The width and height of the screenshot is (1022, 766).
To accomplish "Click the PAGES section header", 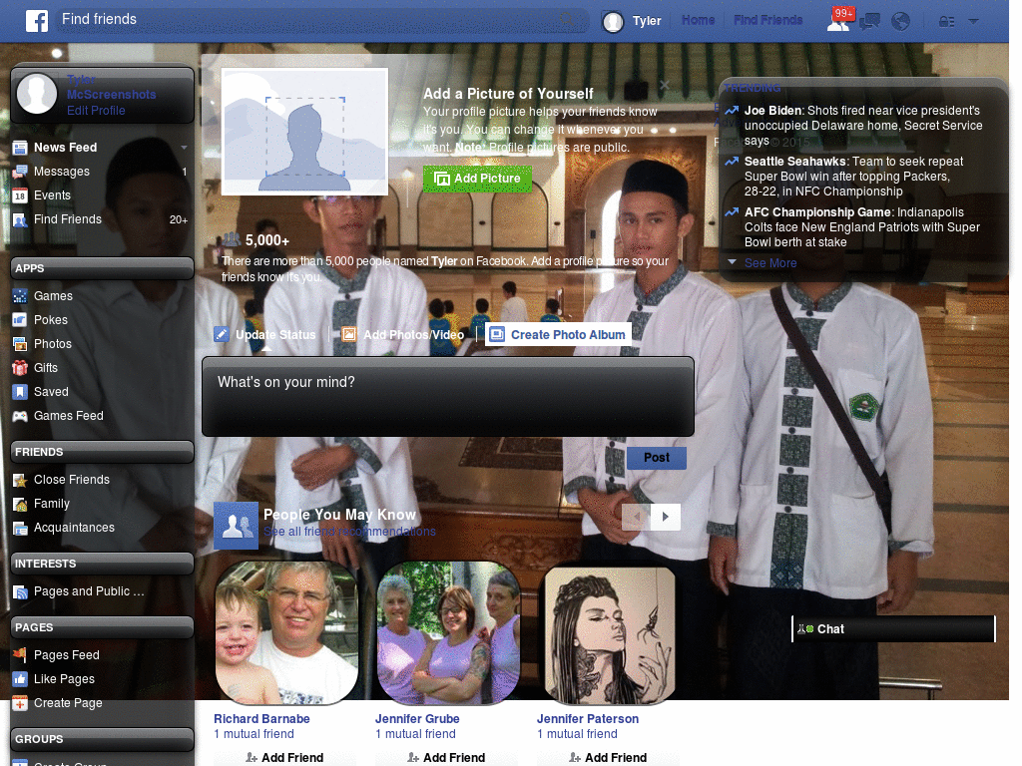I will click(x=103, y=628).
